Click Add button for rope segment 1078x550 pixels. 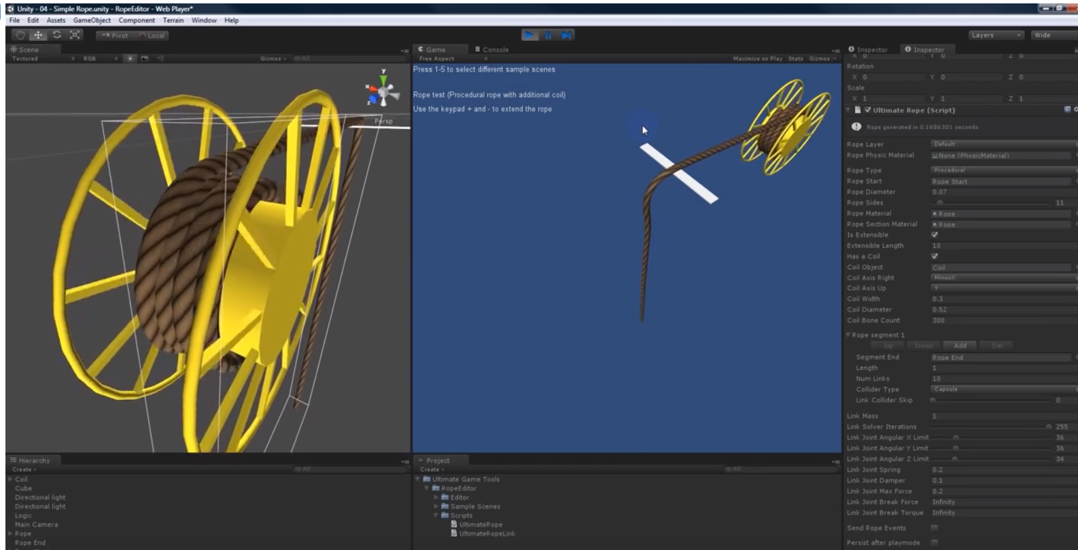pyautogui.click(x=960, y=346)
